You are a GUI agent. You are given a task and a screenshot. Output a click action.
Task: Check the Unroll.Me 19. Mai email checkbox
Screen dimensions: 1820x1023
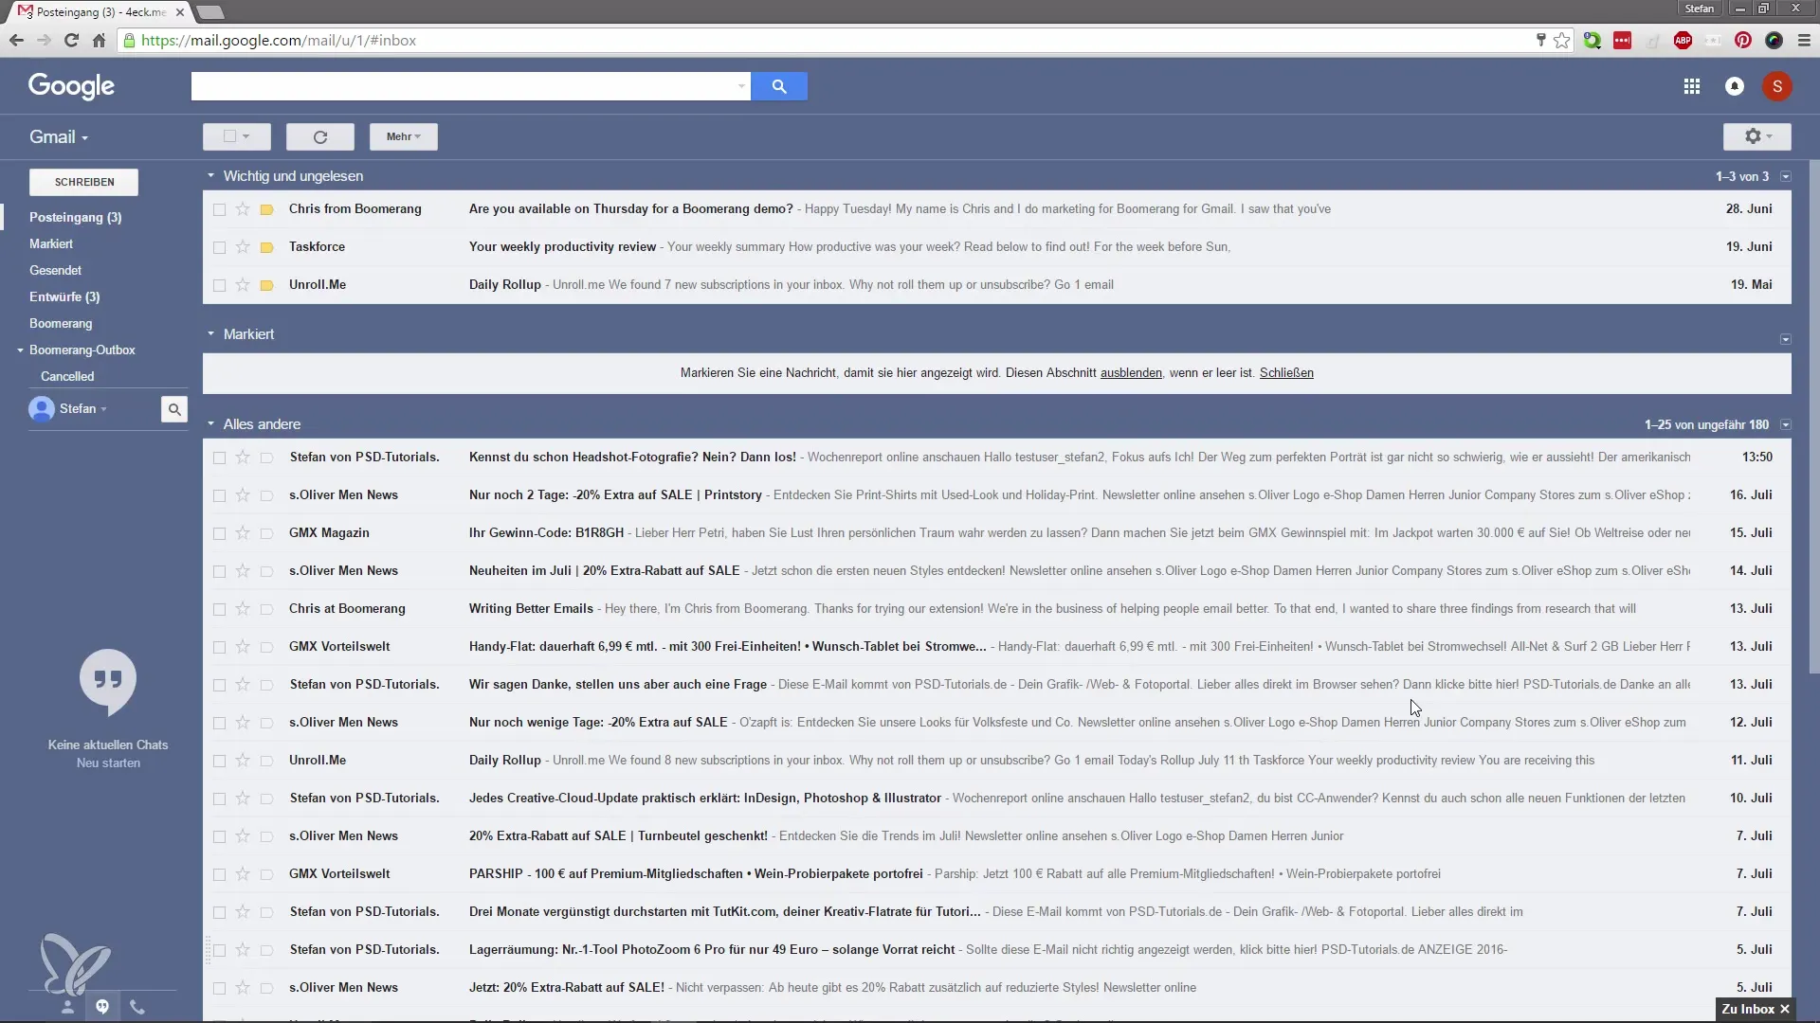pyautogui.click(x=219, y=285)
